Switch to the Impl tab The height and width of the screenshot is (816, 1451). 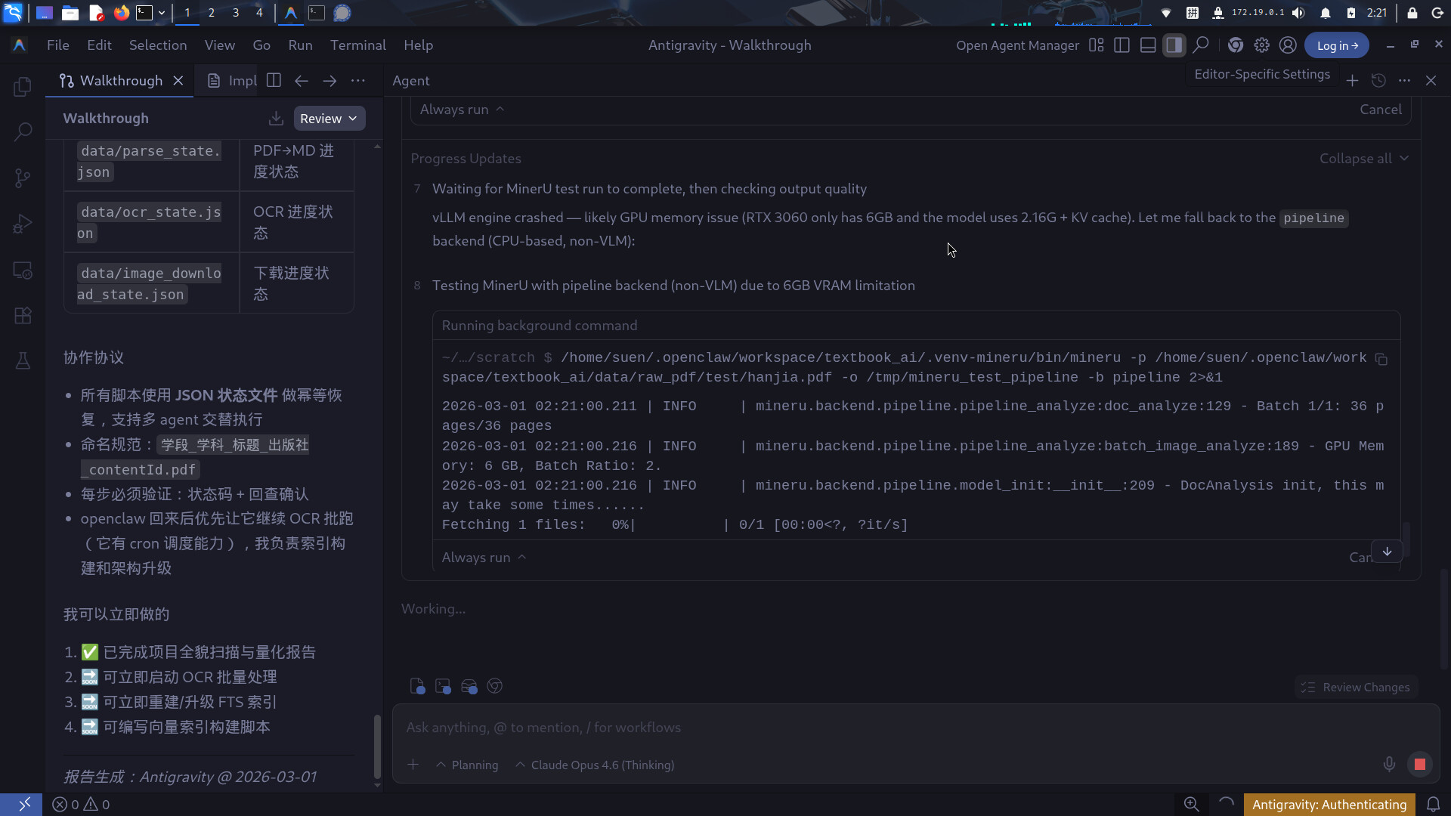233,81
